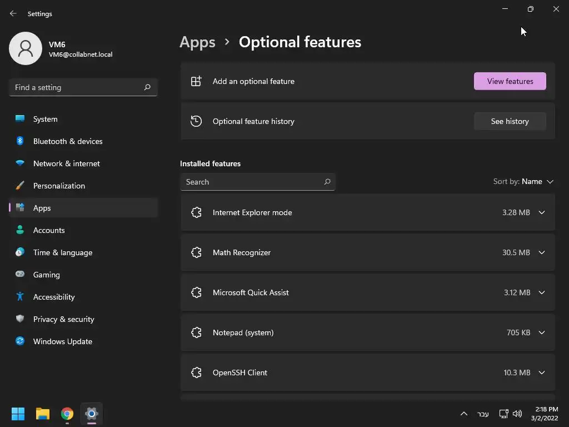Screen dimensions: 569x427
Task: Click the volume icon in system tray
Action: coord(517,414)
